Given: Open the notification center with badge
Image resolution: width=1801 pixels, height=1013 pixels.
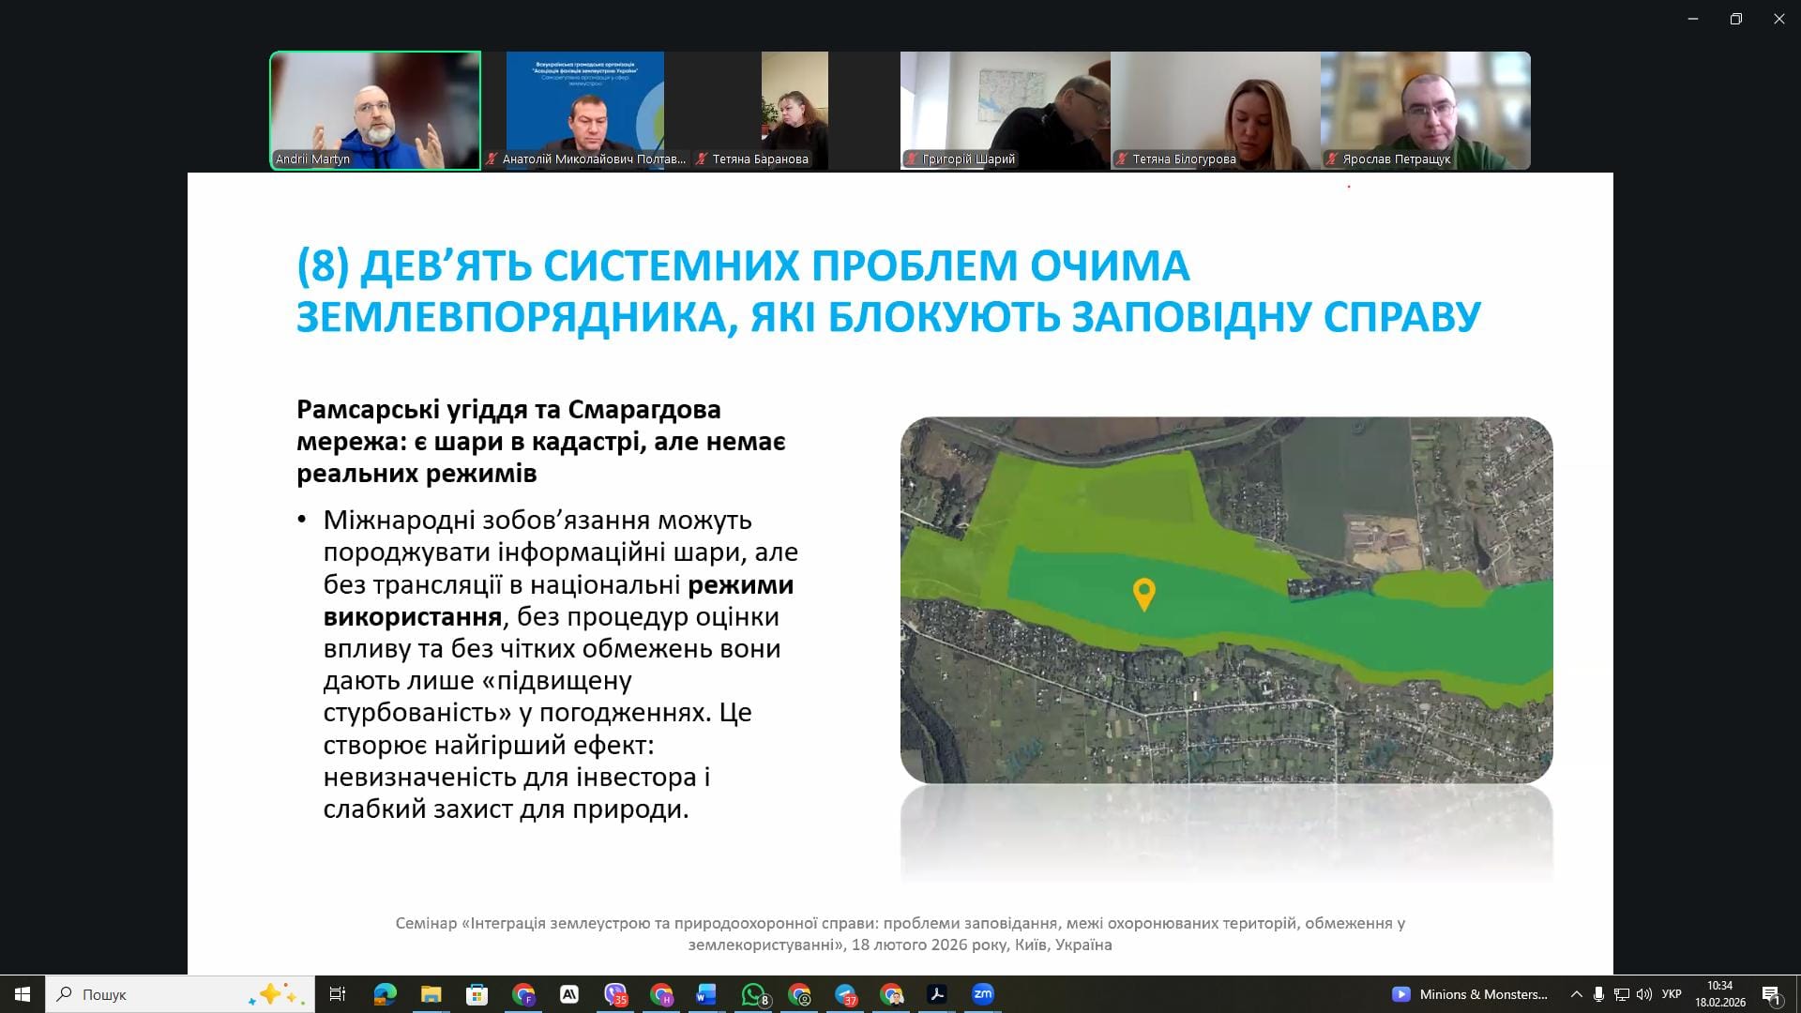Looking at the screenshot, I should click(1771, 994).
